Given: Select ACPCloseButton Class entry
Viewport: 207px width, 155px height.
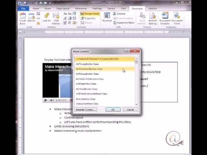Looking at the screenshot, I should (x=104, y=64).
